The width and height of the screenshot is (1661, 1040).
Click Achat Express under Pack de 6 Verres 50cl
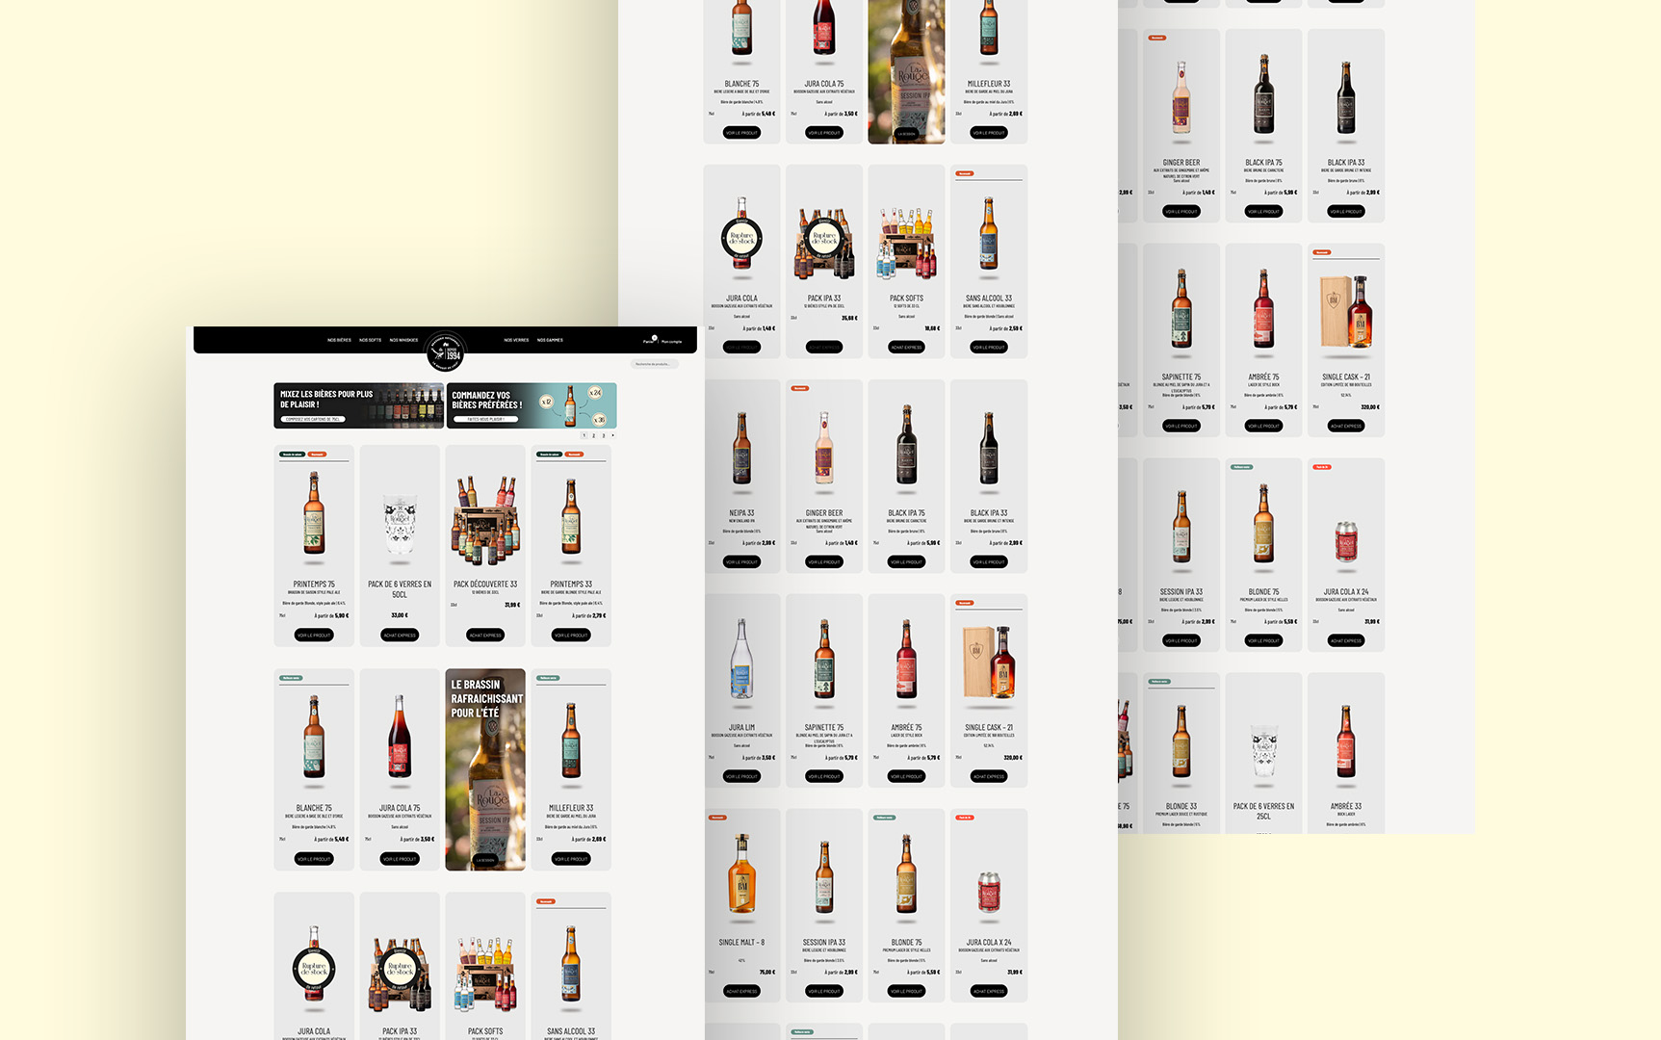[400, 636]
